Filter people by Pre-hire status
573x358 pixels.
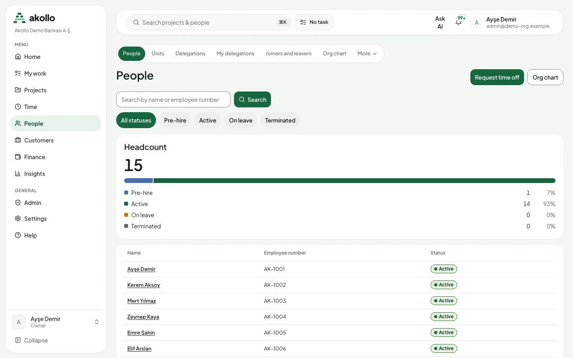pos(175,121)
